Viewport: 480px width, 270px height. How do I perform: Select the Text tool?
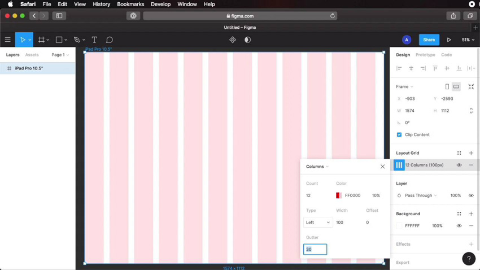(x=94, y=40)
